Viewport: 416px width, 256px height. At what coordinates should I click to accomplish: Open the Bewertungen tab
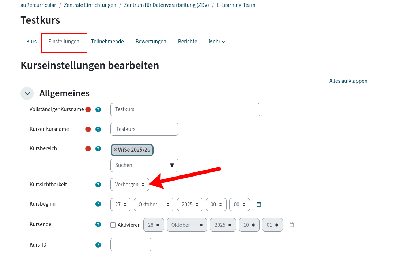pos(151,42)
